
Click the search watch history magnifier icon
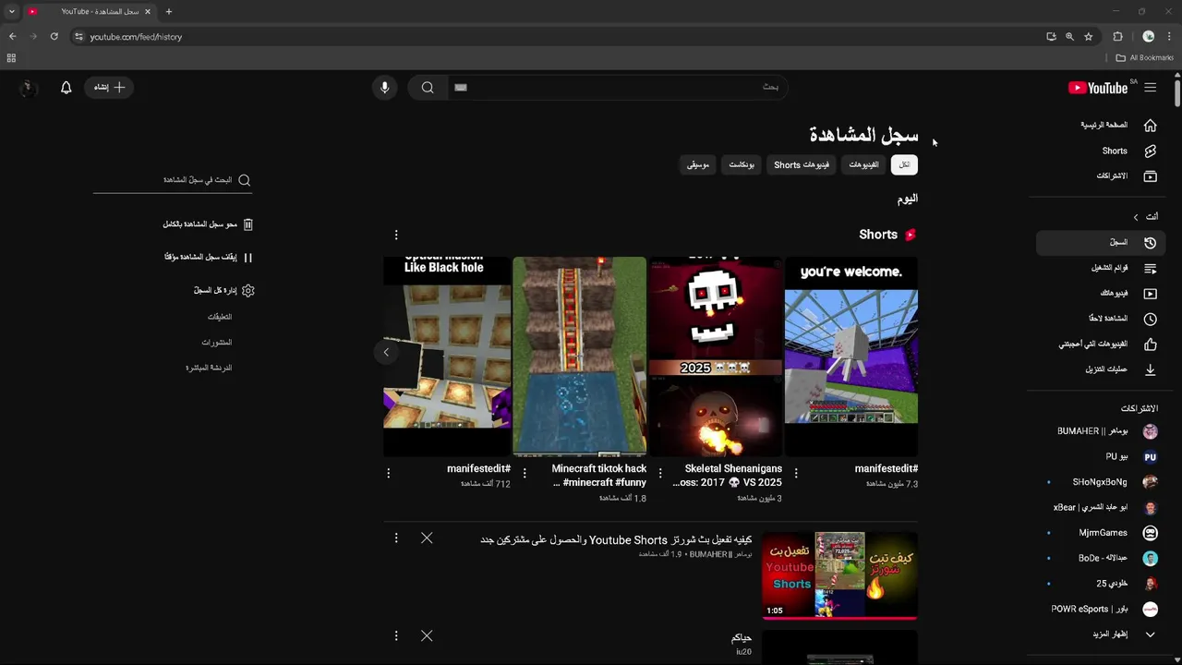tap(245, 180)
